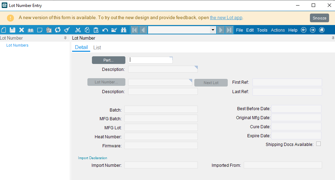335x180 pixels.
Task: Go to the previous record arrow
Action: (143, 30)
